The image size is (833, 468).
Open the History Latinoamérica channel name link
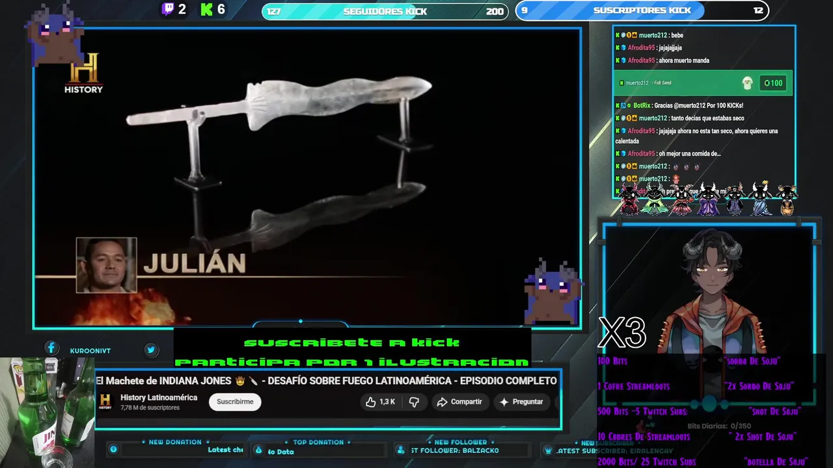click(159, 397)
